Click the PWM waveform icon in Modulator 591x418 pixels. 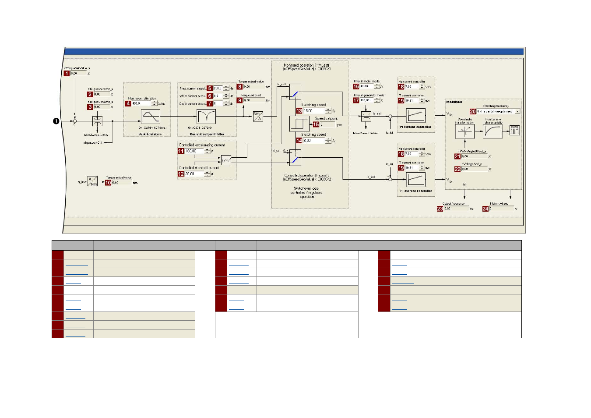514,130
